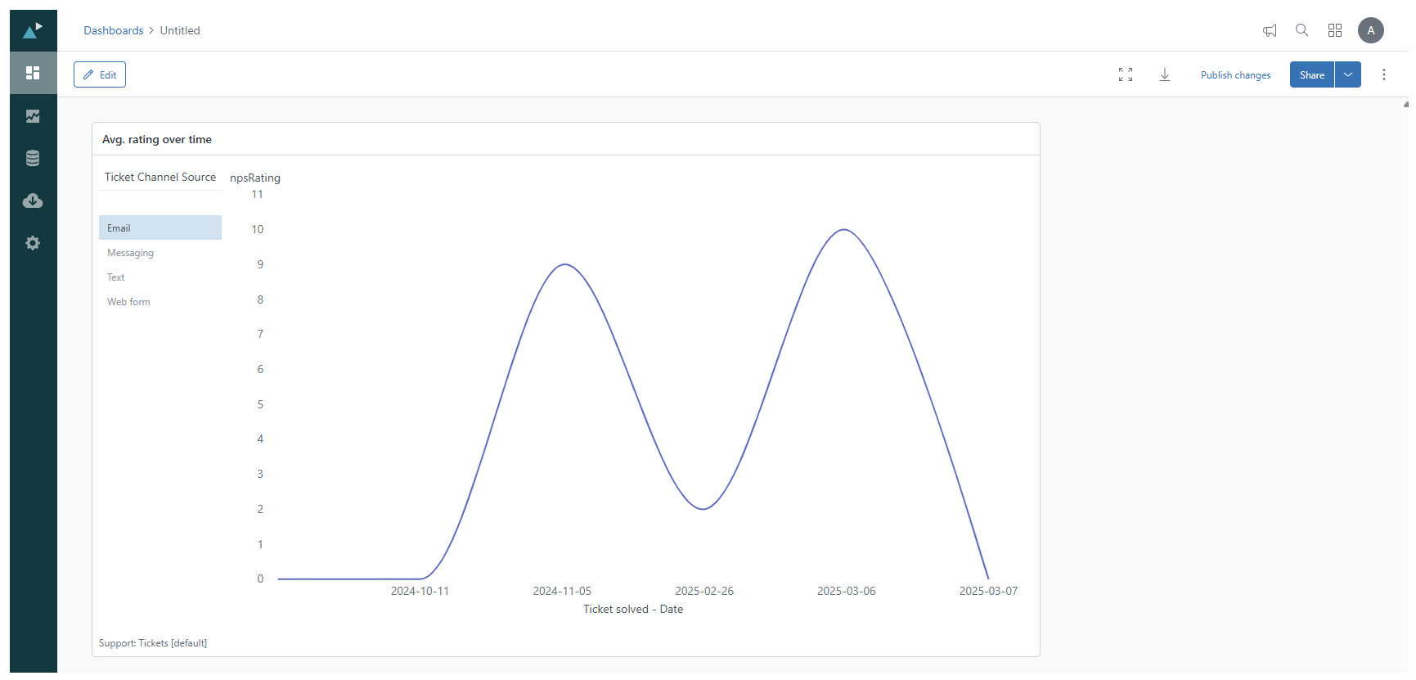Click Publish changes

click(x=1235, y=75)
